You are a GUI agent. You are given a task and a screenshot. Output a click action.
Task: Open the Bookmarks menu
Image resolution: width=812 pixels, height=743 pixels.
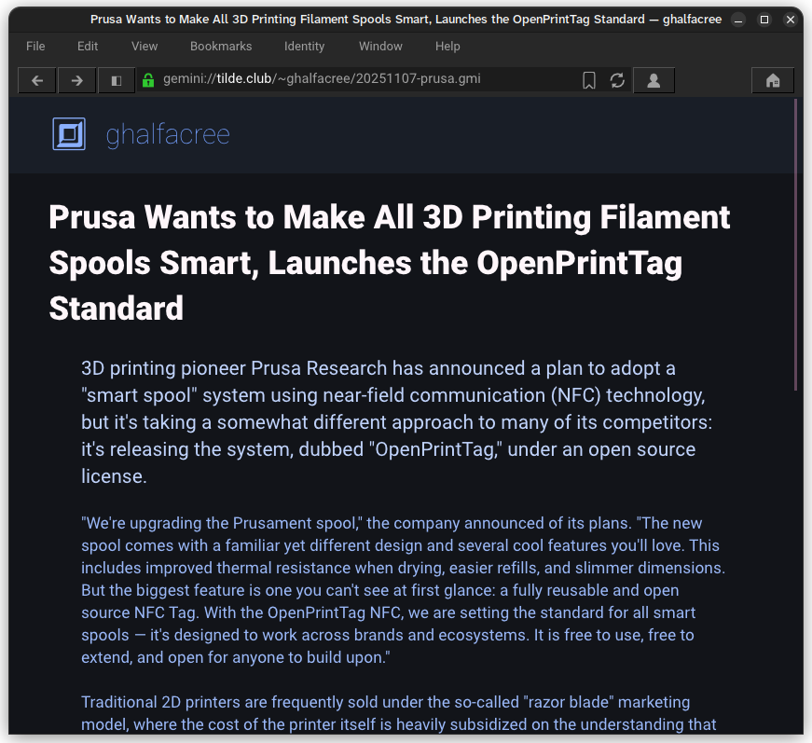point(221,46)
